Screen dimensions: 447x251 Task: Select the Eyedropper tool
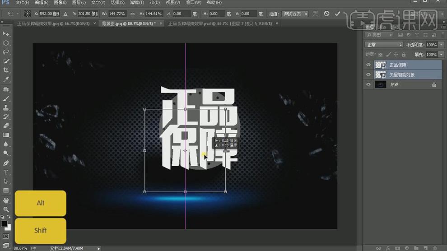6,79
